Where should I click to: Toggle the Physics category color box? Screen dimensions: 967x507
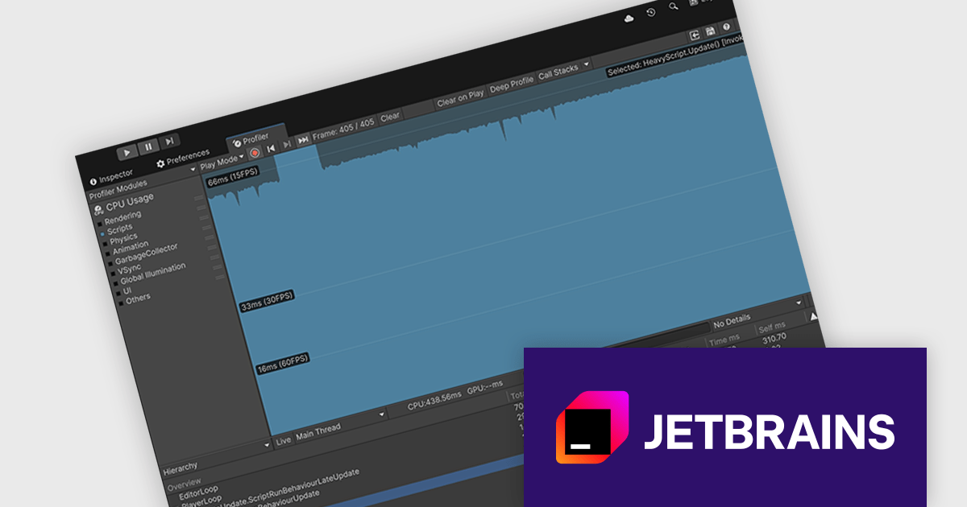point(105,244)
